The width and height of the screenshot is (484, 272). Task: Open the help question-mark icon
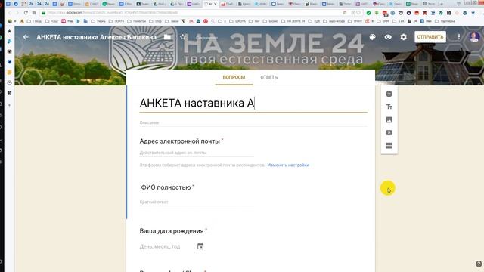point(479,264)
